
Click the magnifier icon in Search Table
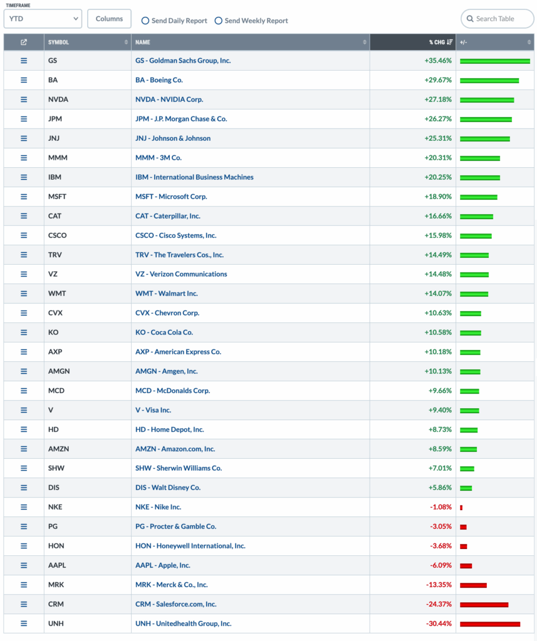click(x=470, y=19)
